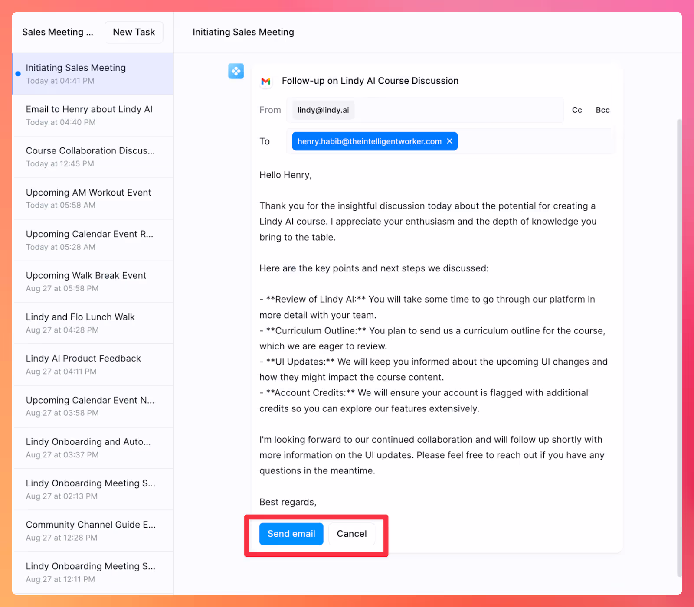This screenshot has height=607, width=694.
Task: Click the '**Review of Lindy AI:**' bullet text
Action: point(316,299)
